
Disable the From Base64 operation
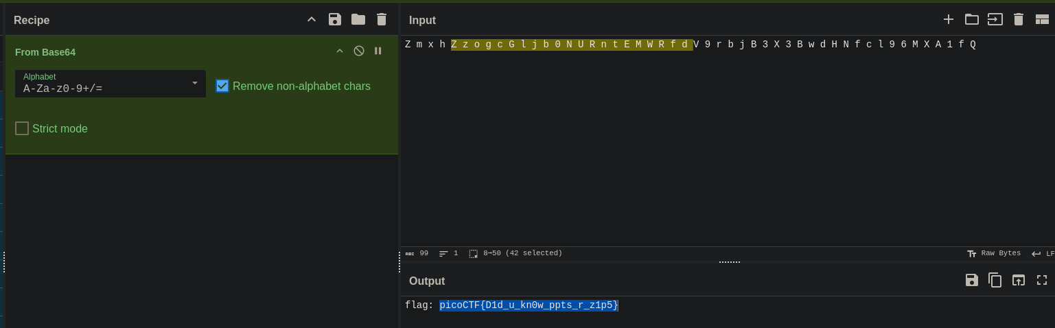[x=358, y=51]
